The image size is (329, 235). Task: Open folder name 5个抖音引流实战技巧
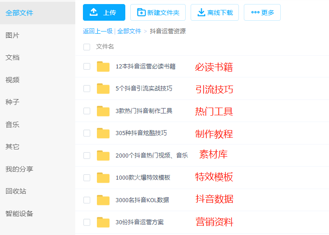pyautogui.click(x=144, y=89)
